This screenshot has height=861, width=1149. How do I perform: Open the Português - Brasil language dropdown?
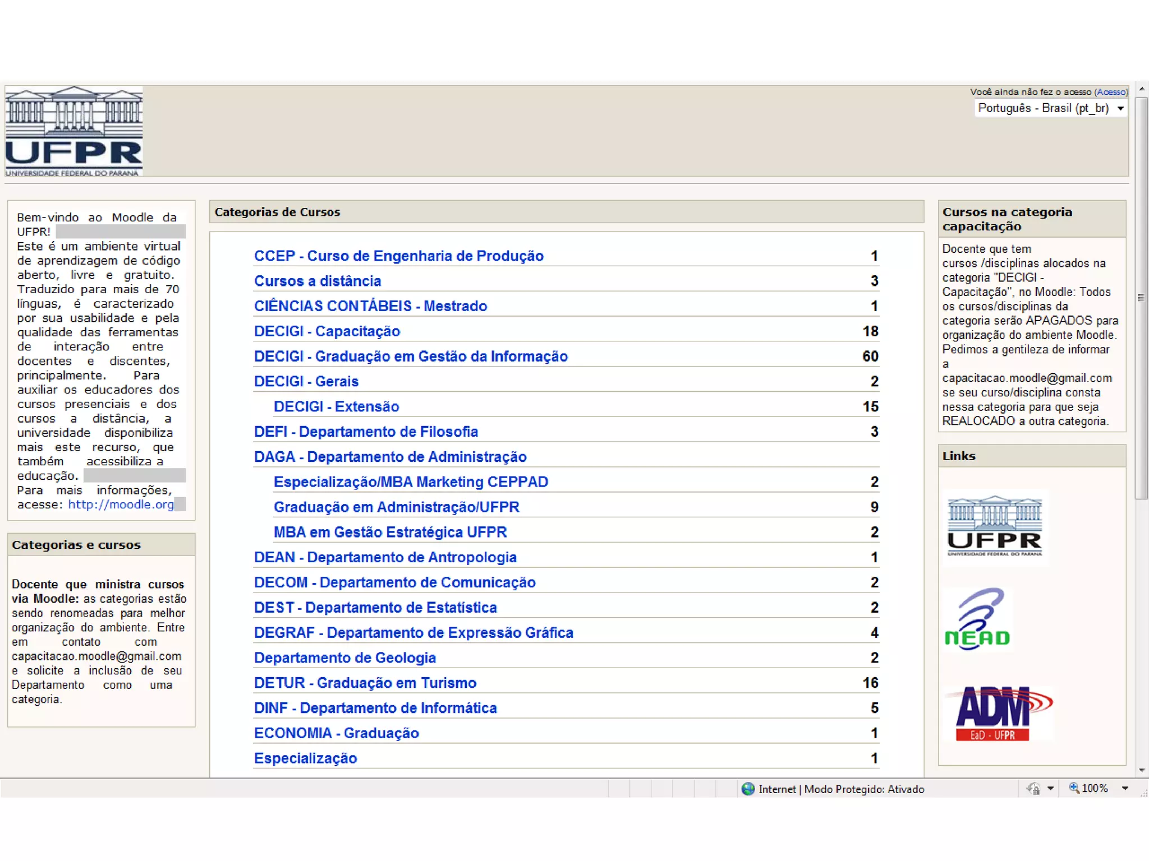1050,108
